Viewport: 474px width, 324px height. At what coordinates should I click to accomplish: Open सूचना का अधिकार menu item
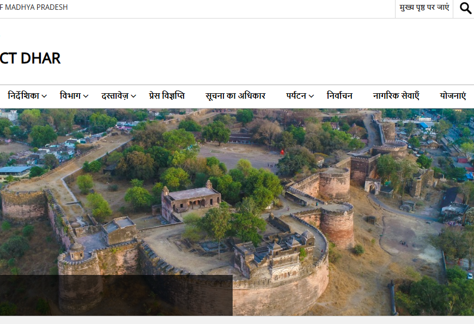235,96
